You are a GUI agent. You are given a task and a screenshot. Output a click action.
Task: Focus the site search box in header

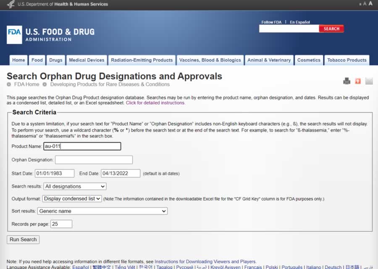[x=289, y=28]
